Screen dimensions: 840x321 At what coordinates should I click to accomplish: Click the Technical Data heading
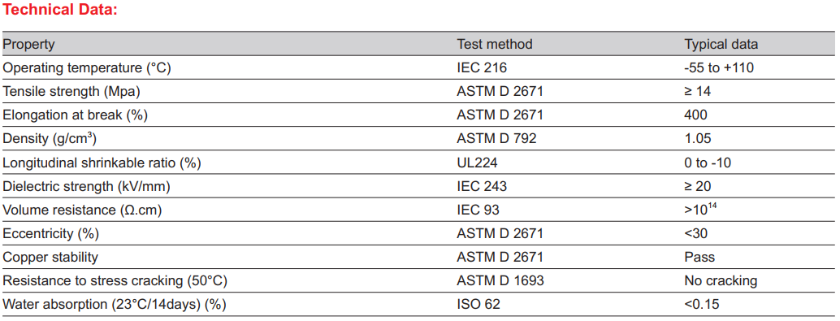pos(60,11)
